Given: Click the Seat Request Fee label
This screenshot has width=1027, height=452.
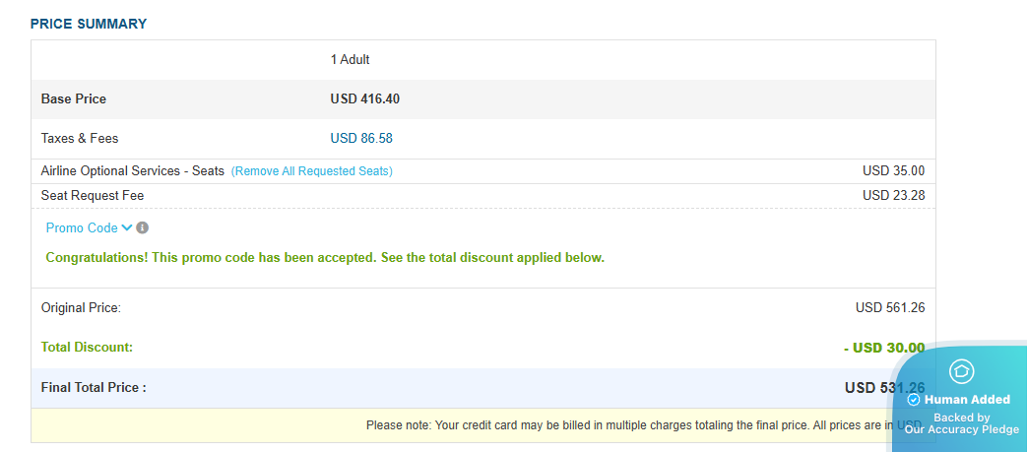Looking at the screenshot, I should pyautogui.click(x=93, y=196).
